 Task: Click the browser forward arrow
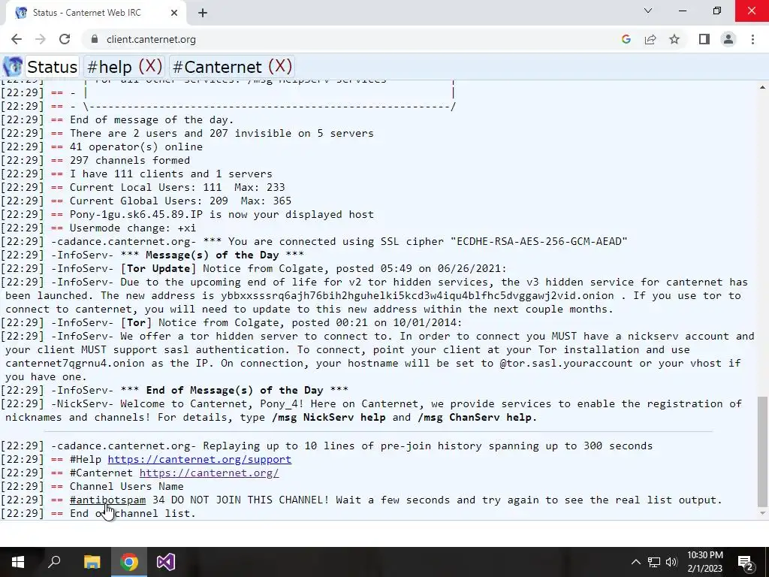[41, 39]
